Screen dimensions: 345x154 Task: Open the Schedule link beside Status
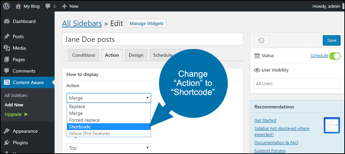click(319, 56)
